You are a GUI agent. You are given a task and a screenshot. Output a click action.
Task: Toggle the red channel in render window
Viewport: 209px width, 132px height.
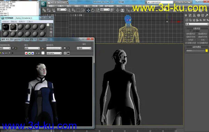click(26, 53)
